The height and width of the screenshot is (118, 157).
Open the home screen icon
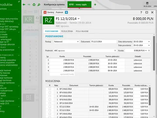click(34, 5)
